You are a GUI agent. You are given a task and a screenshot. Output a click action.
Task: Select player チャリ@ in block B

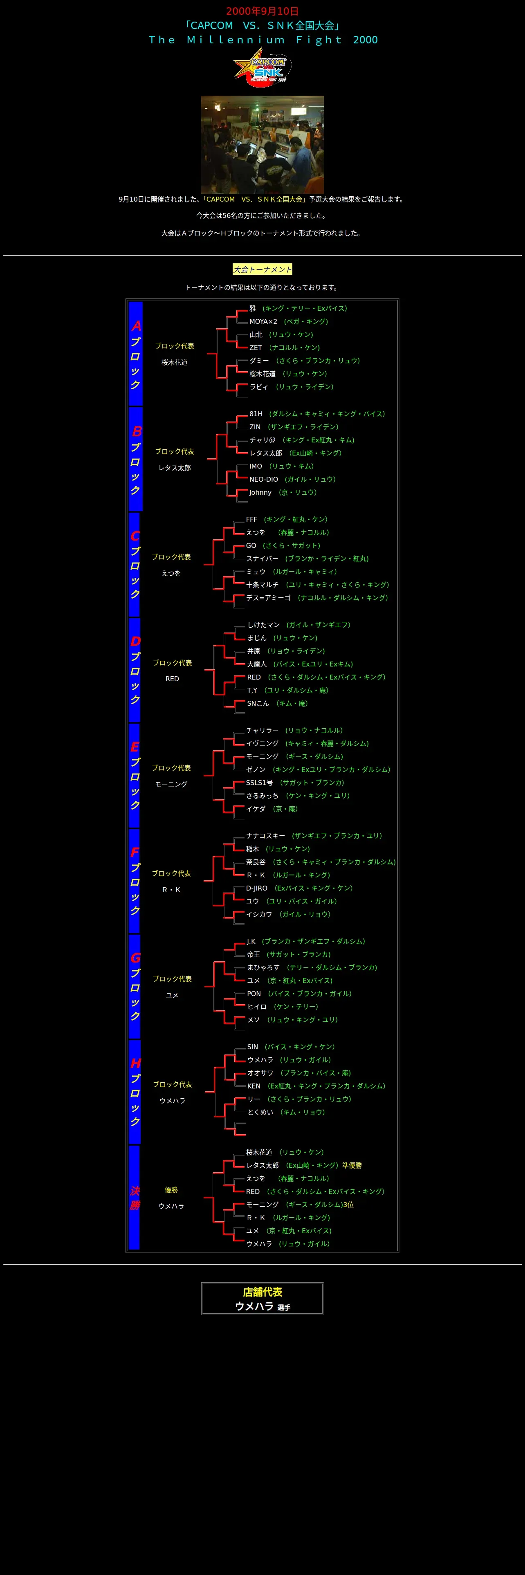coord(262,440)
